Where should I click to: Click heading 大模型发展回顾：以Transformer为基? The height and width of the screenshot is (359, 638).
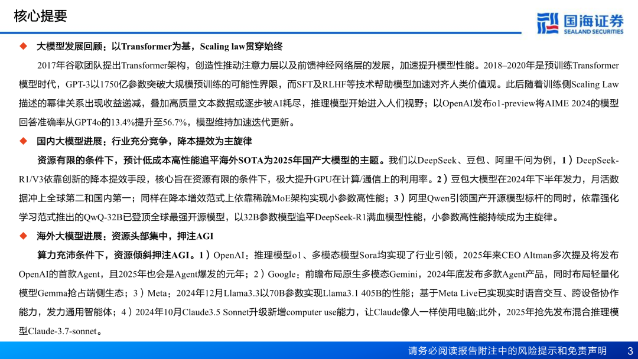pyautogui.click(x=114, y=46)
